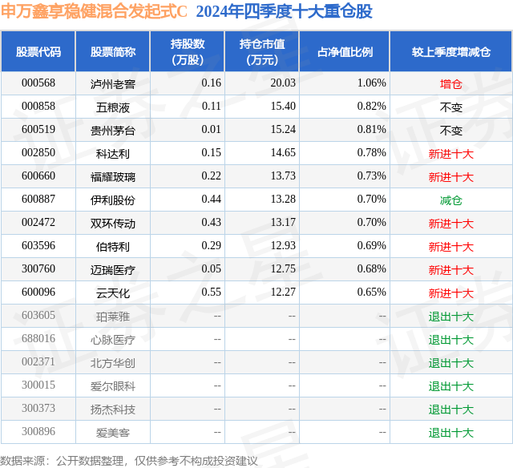The height and width of the screenshot is (468, 513).
Task: Select stock code 600660
Action: pyautogui.click(x=38, y=176)
